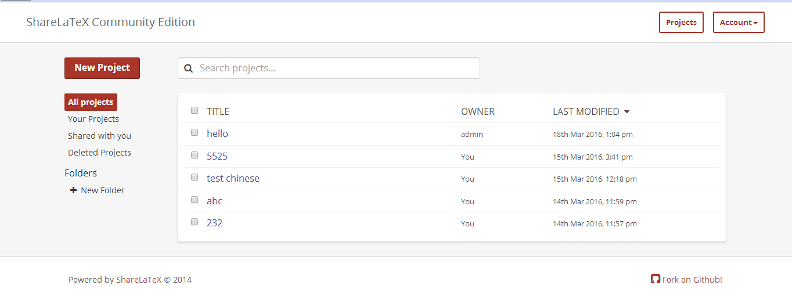Select the checkbox next to test chinese
792x307 pixels.
coord(195,178)
